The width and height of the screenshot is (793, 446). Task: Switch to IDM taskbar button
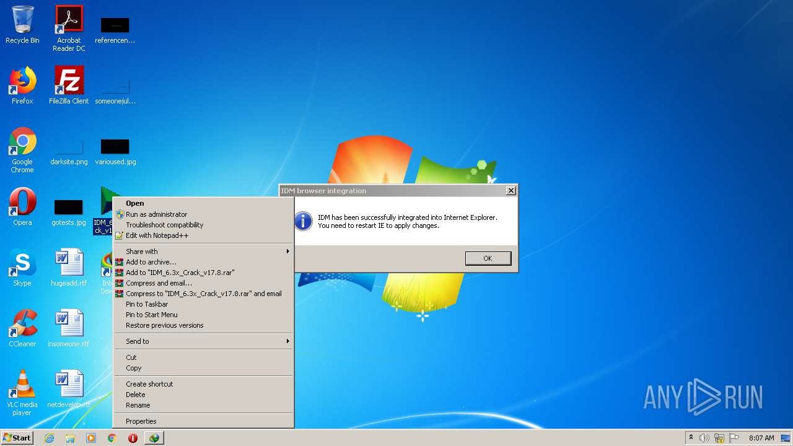[154, 438]
